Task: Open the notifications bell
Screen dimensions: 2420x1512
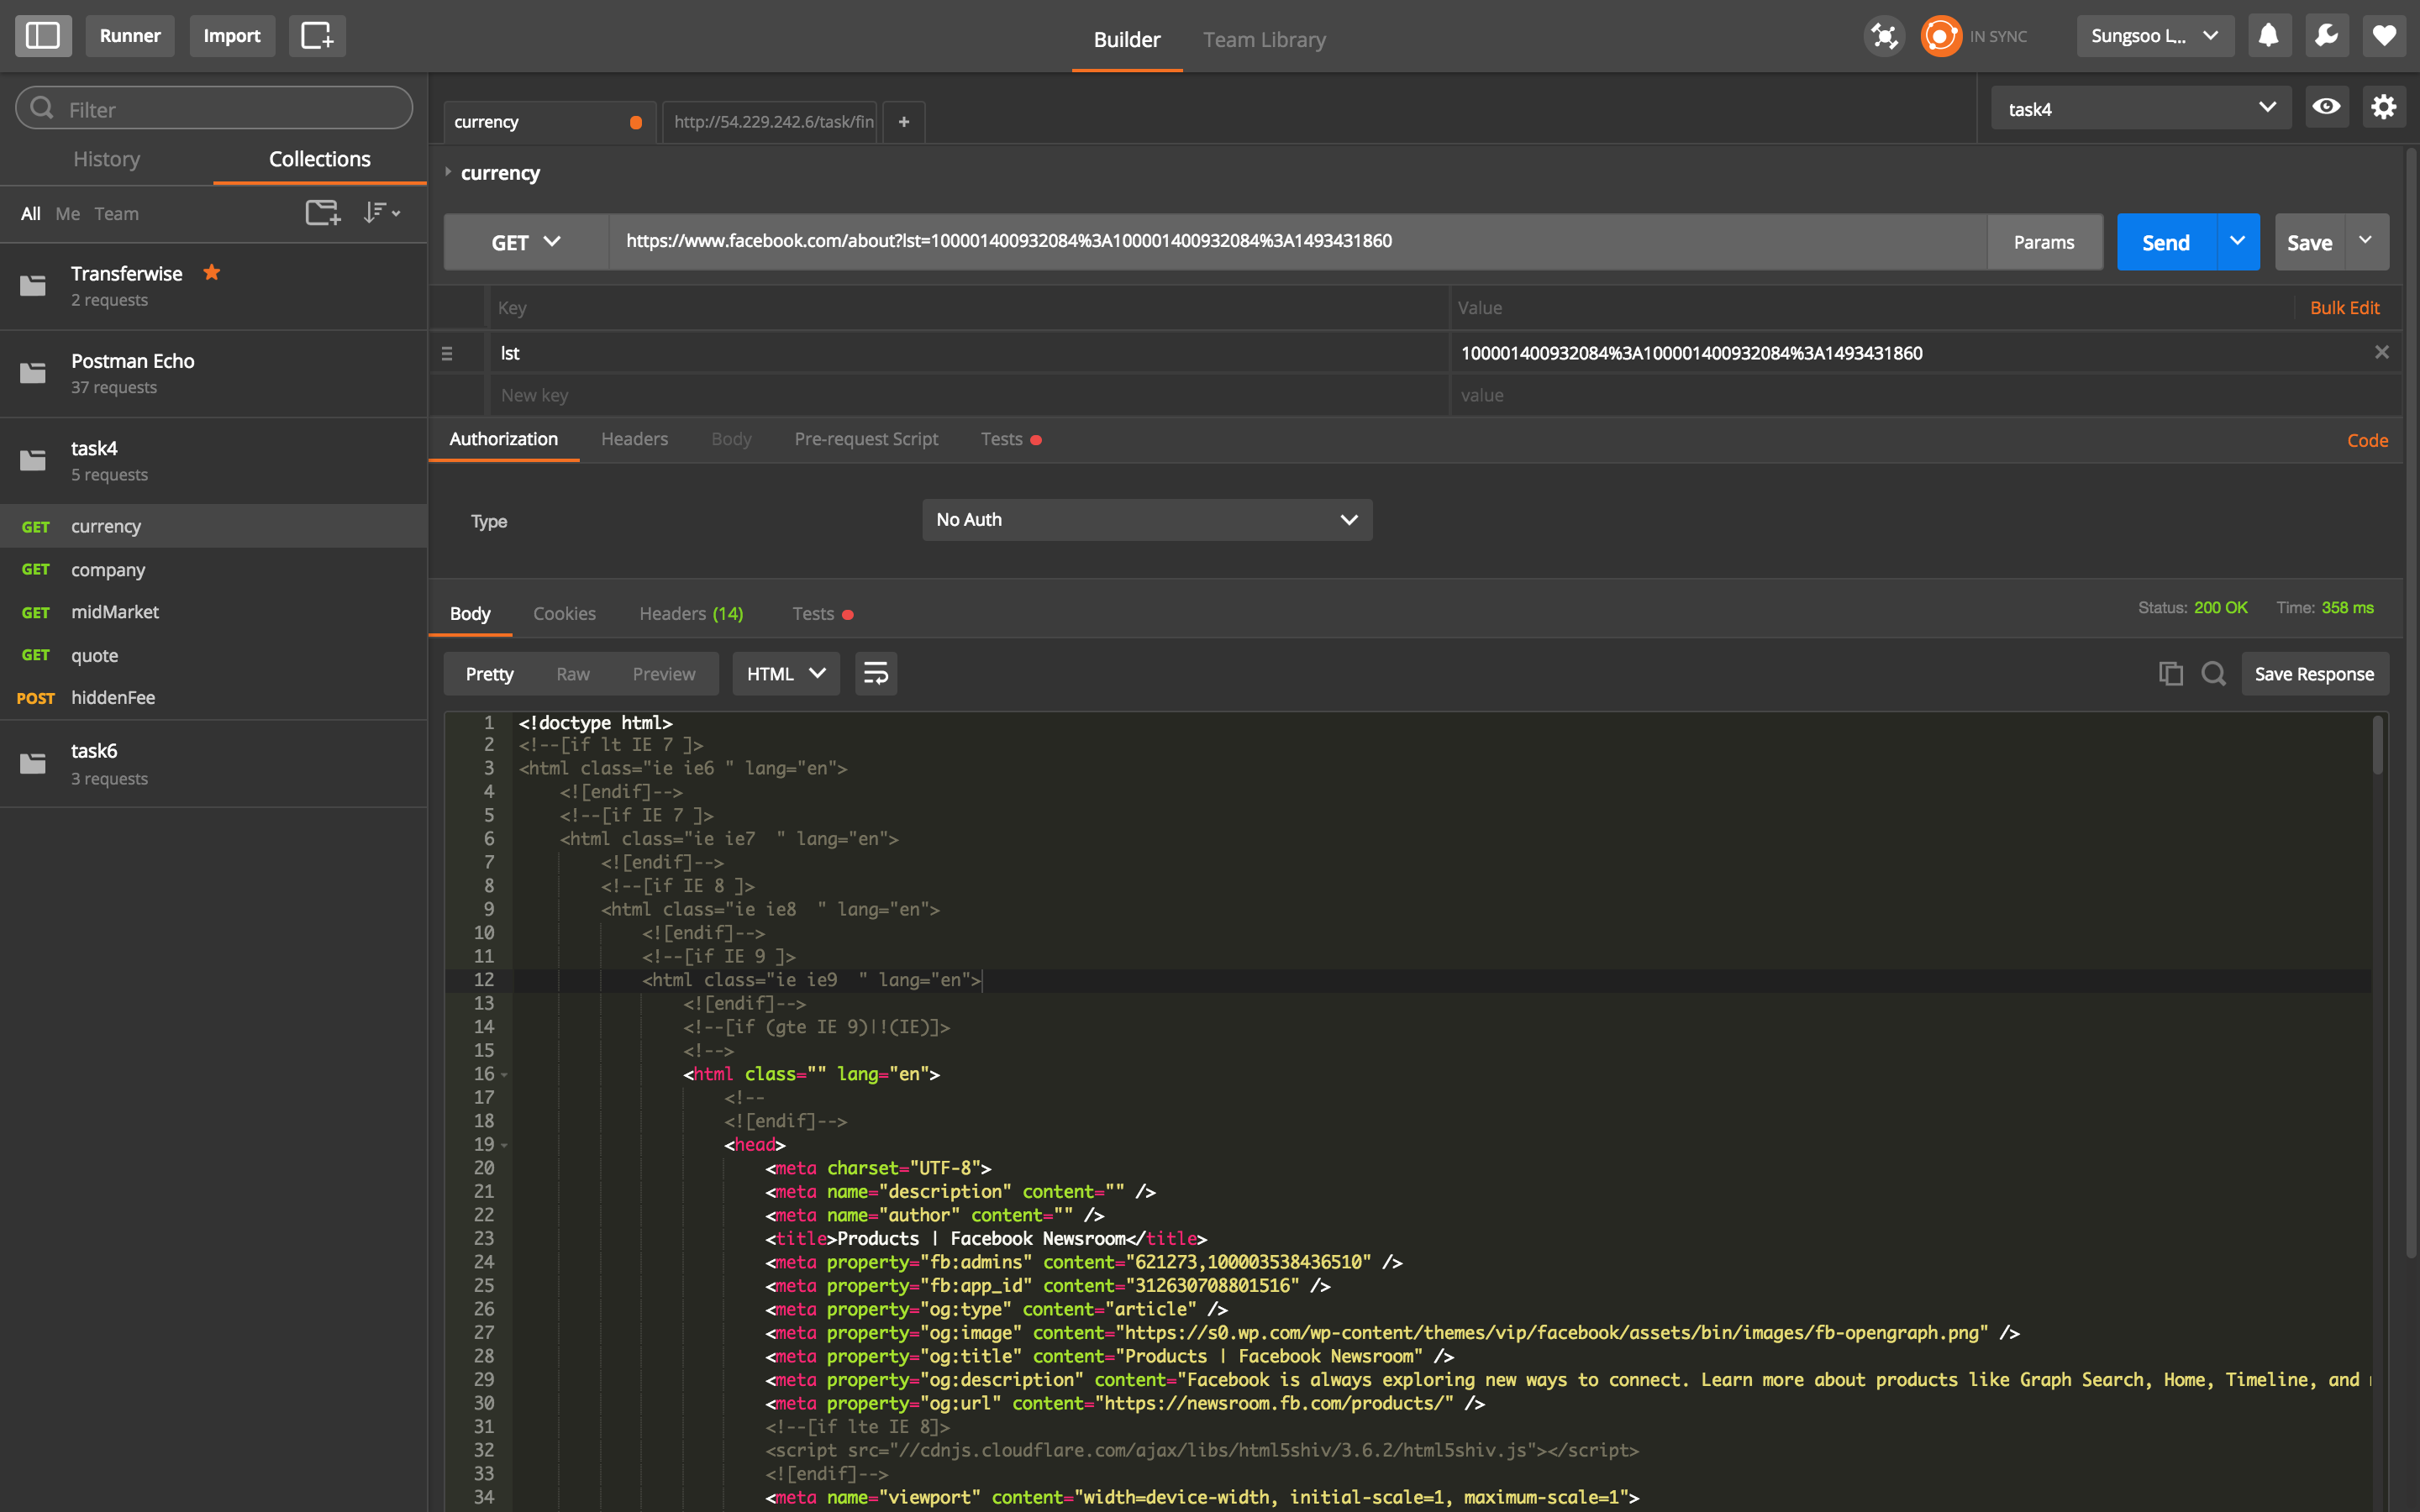Action: coord(2269,36)
